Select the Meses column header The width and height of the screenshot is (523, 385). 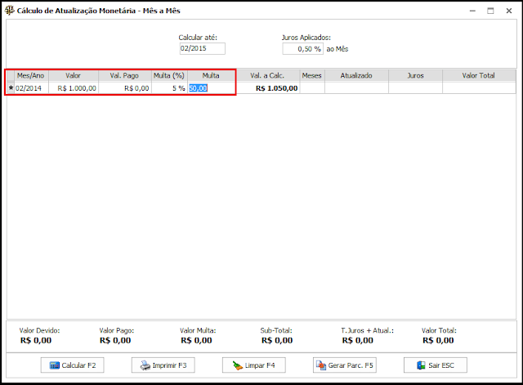pos(312,76)
